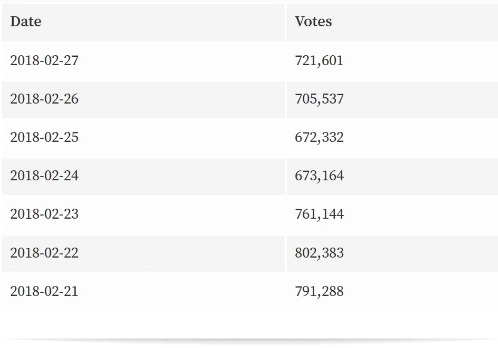Select the 721,601 votes cell
Screen dimensions: 498x348
tap(393, 61)
